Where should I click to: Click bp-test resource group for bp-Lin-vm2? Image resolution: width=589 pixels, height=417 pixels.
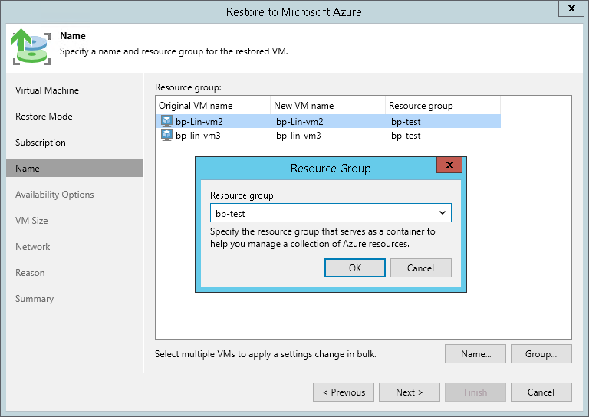[x=406, y=122]
